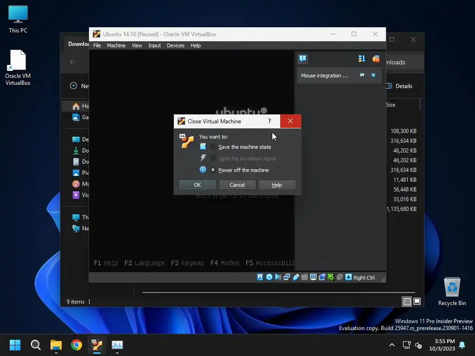Close the Close Virtual Machine dialog with red X
Viewport: 475px width, 356px height.
coord(290,121)
